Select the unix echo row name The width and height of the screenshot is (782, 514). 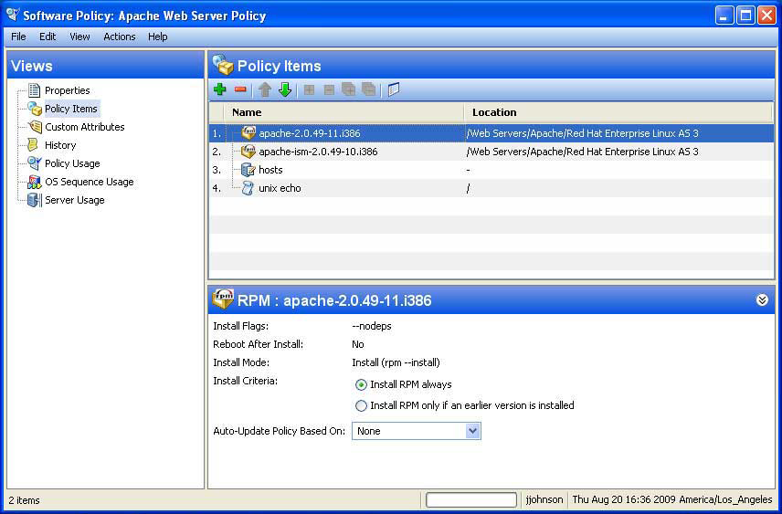tap(280, 188)
